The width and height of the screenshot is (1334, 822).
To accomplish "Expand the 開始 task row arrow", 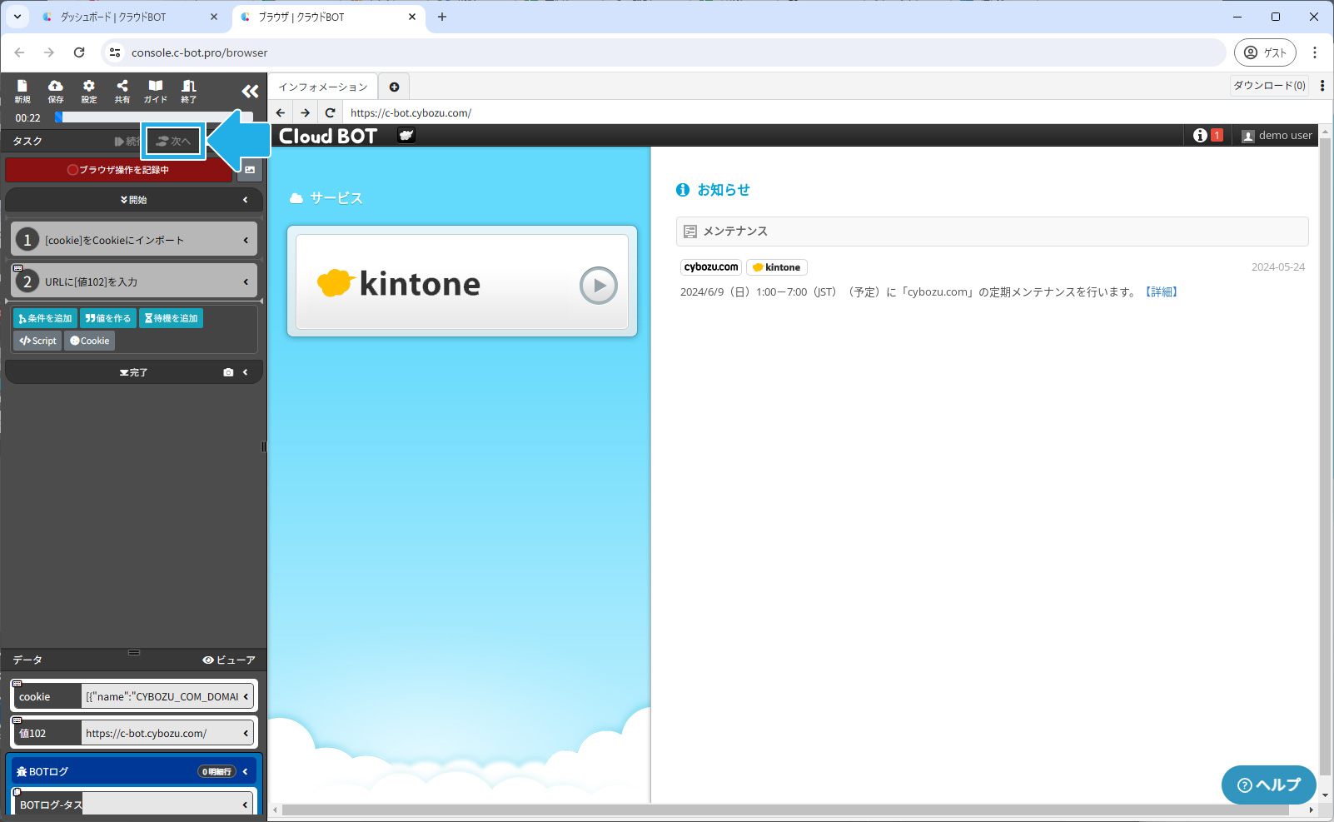I will point(246,200).
